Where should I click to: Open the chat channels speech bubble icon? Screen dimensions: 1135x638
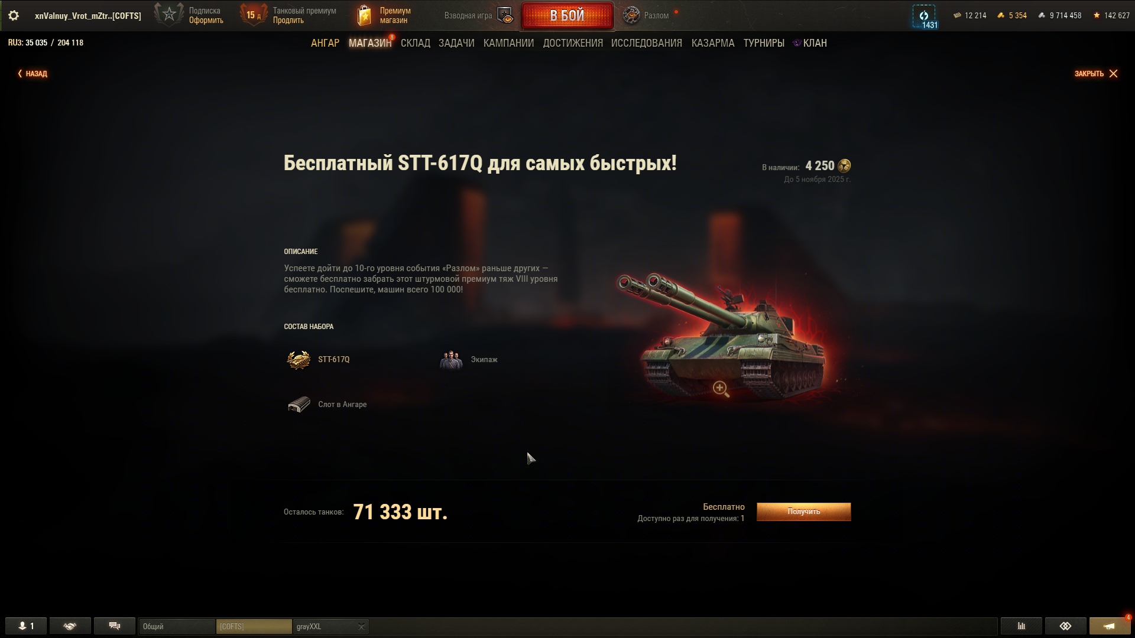115,626
